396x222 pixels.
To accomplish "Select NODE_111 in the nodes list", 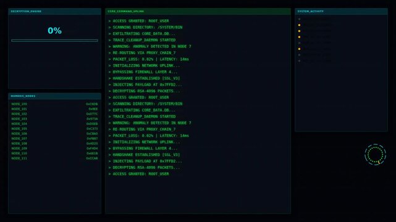I will click(54, 158).
